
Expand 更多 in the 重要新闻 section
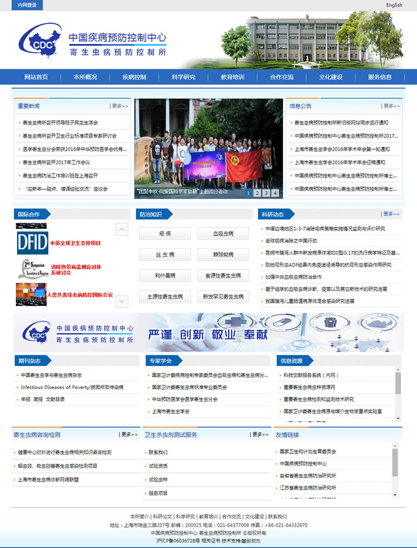tap(119, 106)
